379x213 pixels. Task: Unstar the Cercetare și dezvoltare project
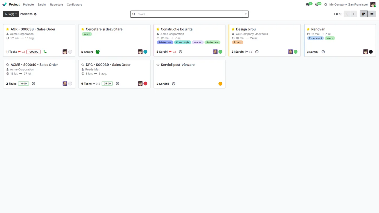click(83, 29)
